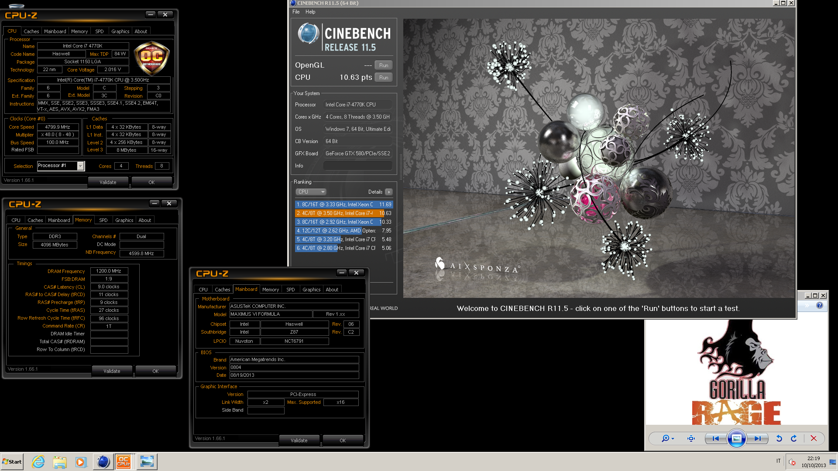Select ranking row 4C/8T @ 3.50 GHz

coord(344,213)
